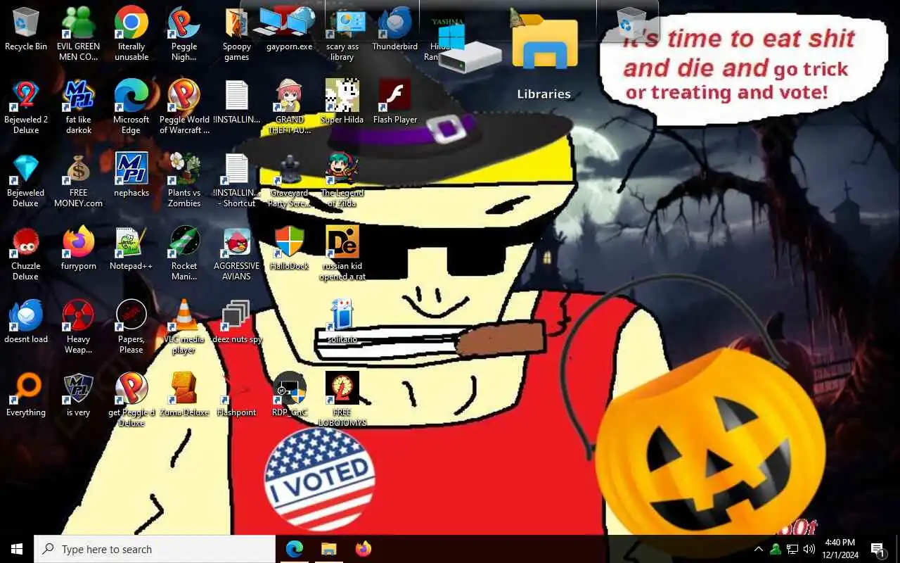Select the FREE LOBOTOMYS icon
The height and width of the screenshot is (563, 900).
(342, 400)
